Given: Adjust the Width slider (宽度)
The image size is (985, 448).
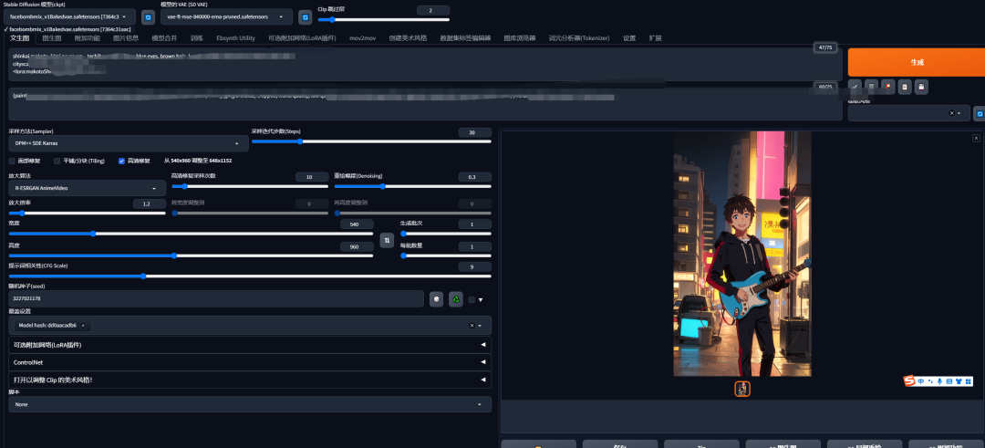Looking at the screenshot, I should coord(191,234).
